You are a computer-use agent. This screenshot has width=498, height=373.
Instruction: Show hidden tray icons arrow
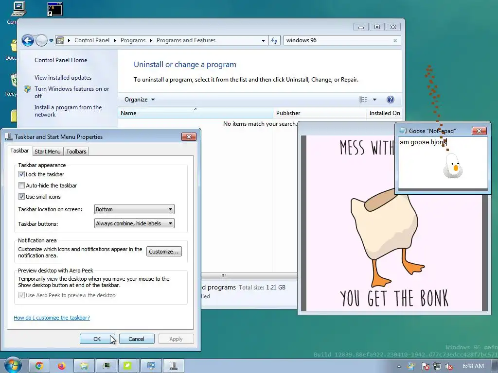(x=399, y=366)
